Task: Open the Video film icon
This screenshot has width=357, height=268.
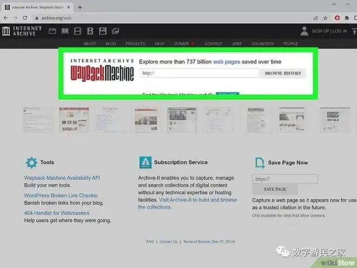Action: [x=78, y=31]
